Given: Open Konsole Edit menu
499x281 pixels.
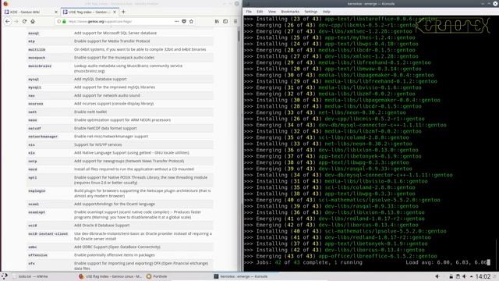Looking at the screenshot, I should (x=260, y=12).
